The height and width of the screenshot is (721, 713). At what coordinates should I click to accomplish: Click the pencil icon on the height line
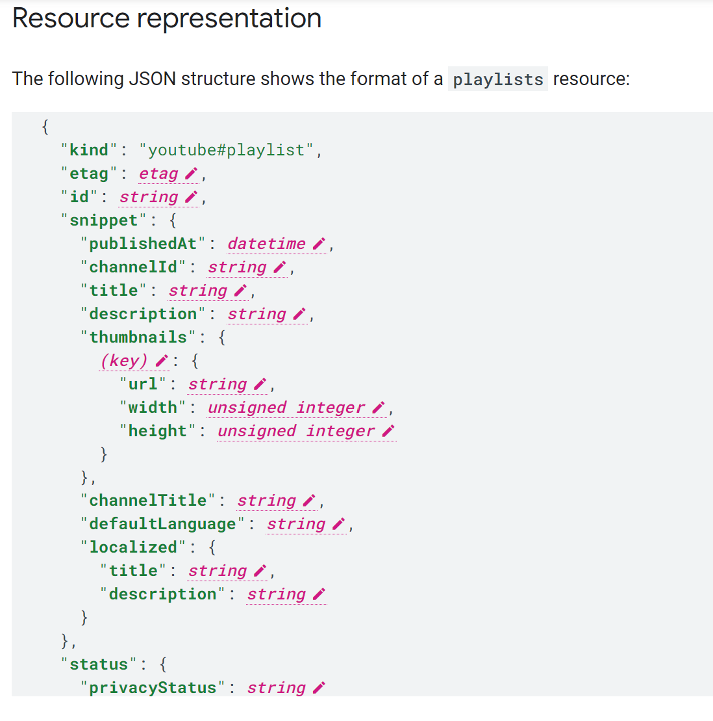[x=388, y=431]
